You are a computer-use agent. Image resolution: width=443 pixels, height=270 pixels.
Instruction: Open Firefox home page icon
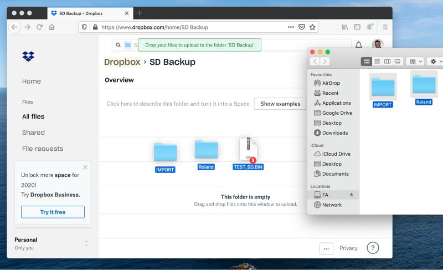tap(51, 27)
